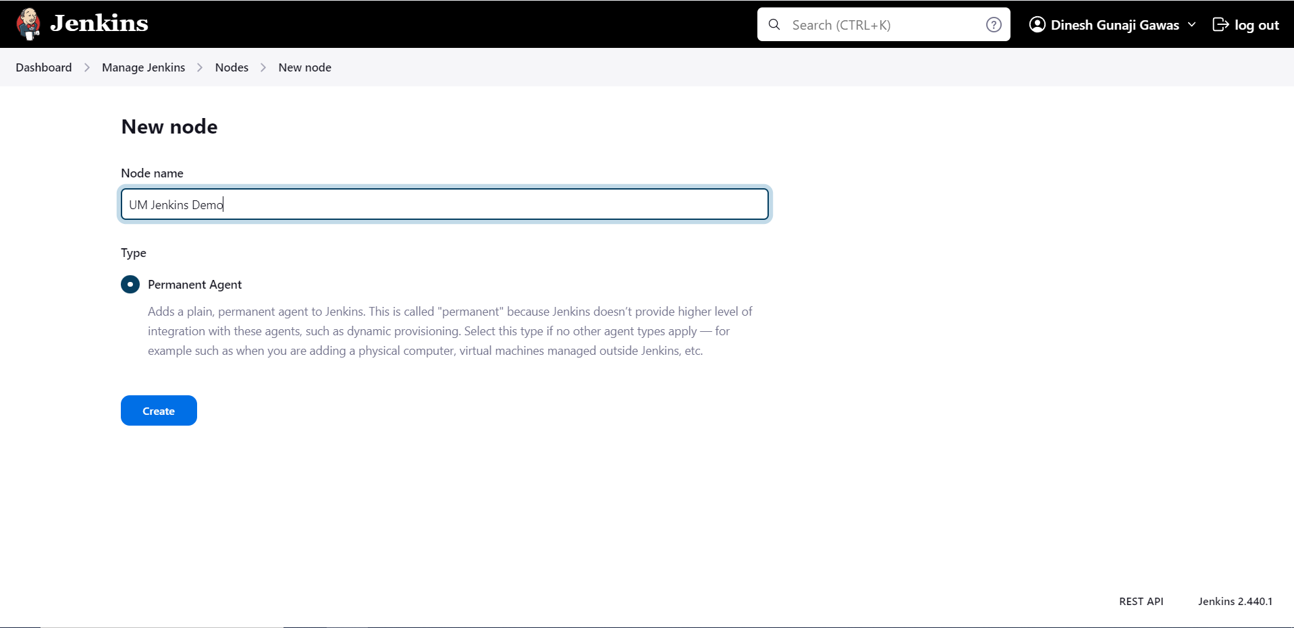1294x628 pixels.
Task: Expand chevron after Dashboard breadcrumb
Action: coord(87,67)
